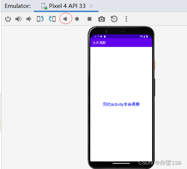Open the Snapshots clock icon

point(114,19)
